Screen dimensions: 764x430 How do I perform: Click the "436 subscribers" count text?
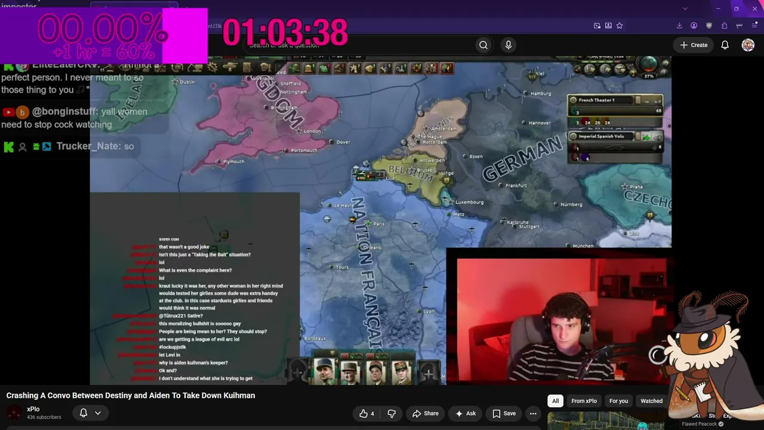pos(44,417)
